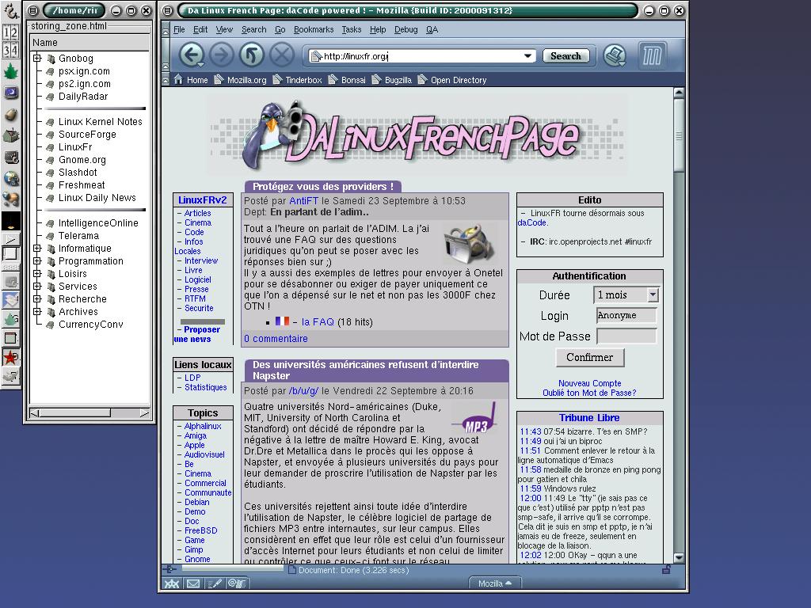Click the Back navigation arrow button

point(191,55)
